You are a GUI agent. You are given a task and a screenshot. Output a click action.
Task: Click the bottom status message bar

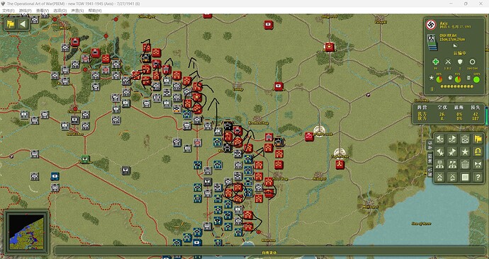(x=269, y=252)
